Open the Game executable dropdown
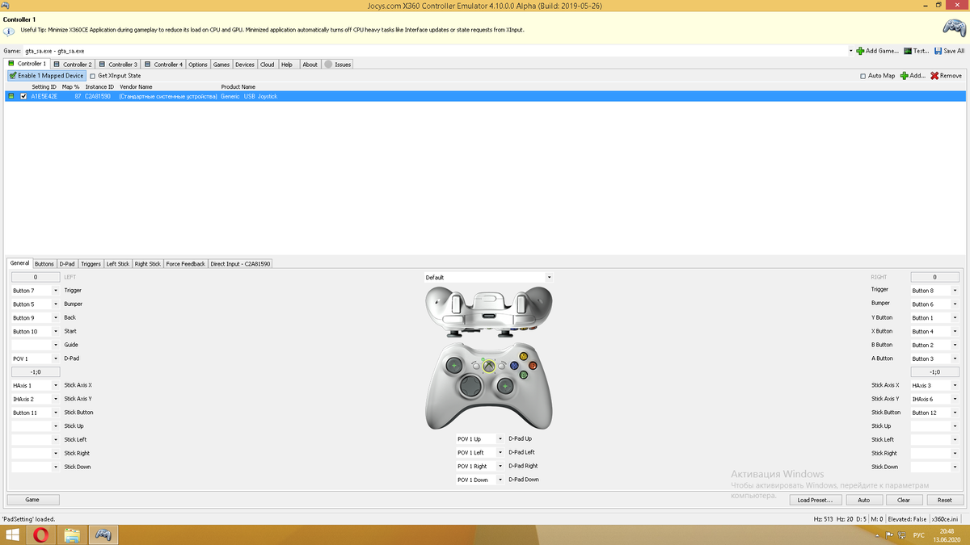 pyautogui.click(x=850, y=51)
